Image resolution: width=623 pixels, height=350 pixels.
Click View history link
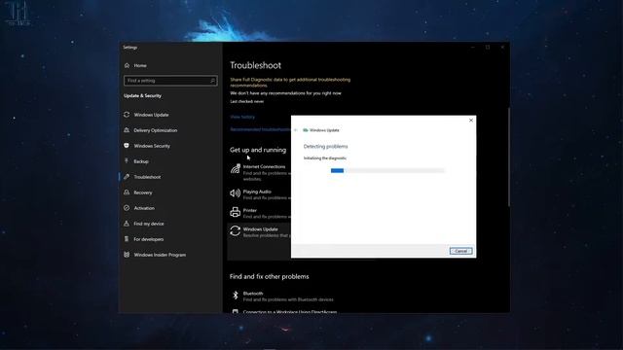point(242,117)
